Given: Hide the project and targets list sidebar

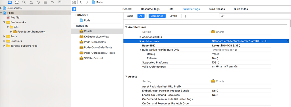Looking at the screenshot, I should tap(74, 9).
